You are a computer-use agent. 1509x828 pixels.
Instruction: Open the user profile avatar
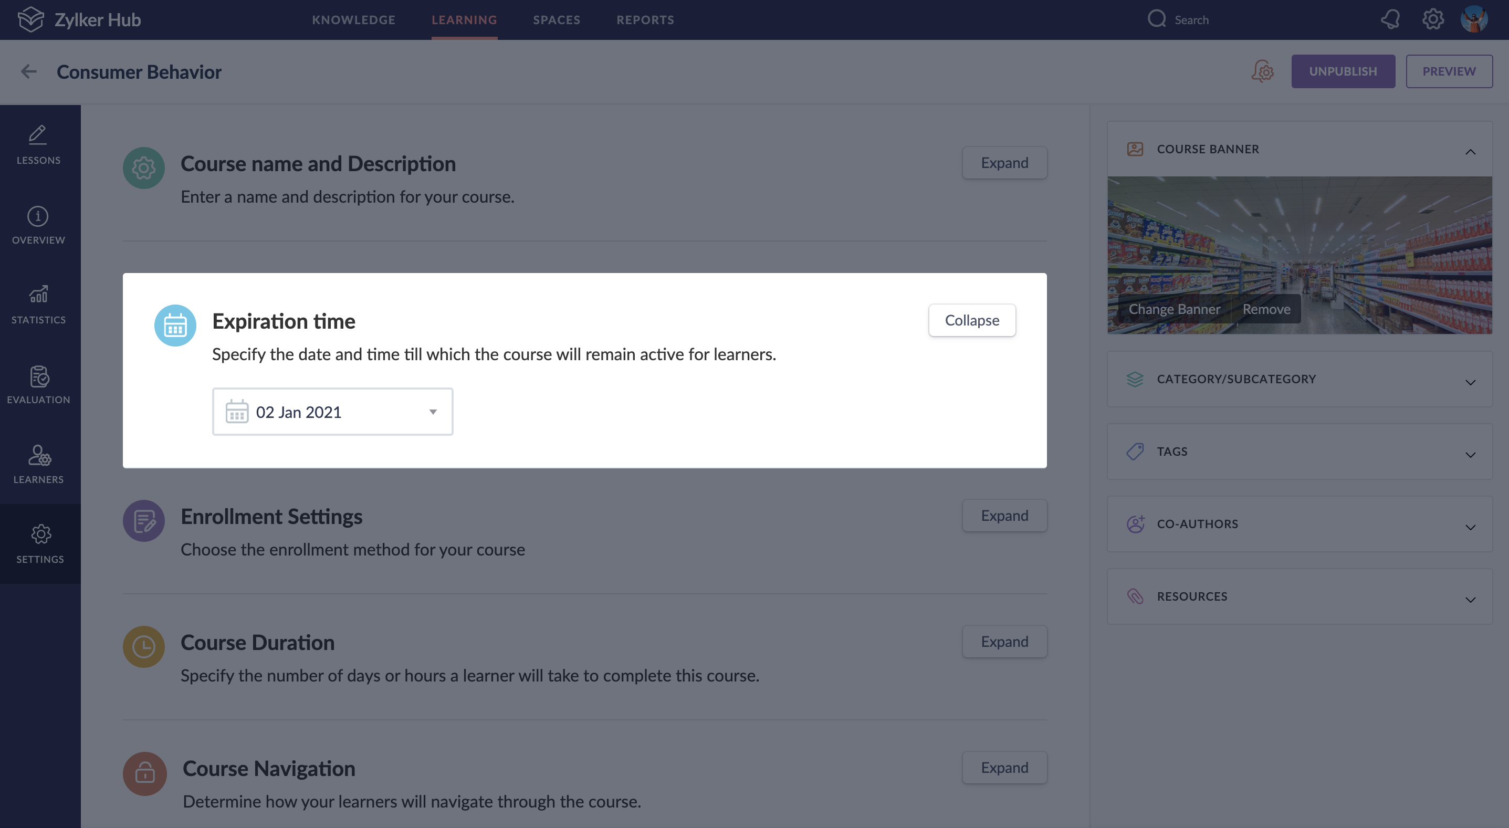[x=1474, y=19]
